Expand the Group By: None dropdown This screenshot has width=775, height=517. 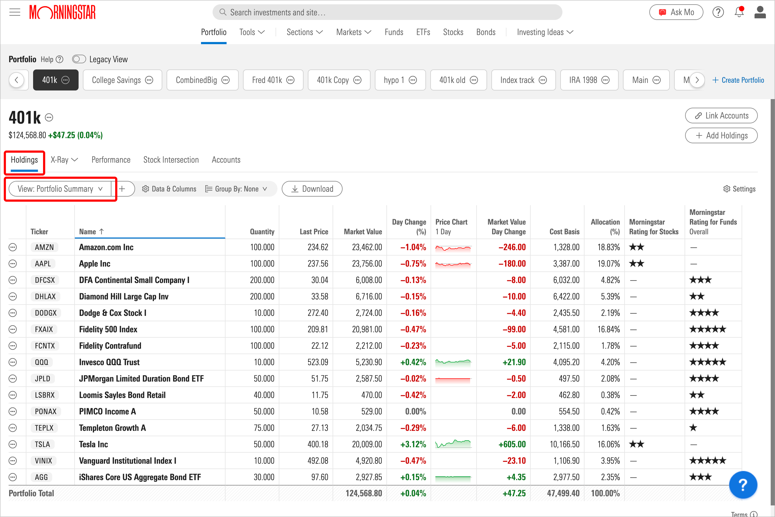236,189
